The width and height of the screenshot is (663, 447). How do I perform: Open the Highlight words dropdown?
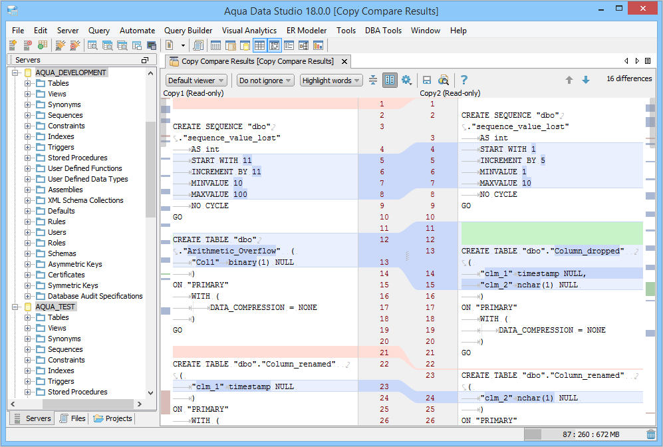331,80
